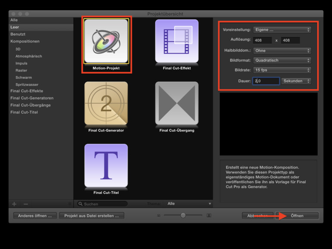Select Final Cut-Titel in sidebar

click(x=24, y=112)
